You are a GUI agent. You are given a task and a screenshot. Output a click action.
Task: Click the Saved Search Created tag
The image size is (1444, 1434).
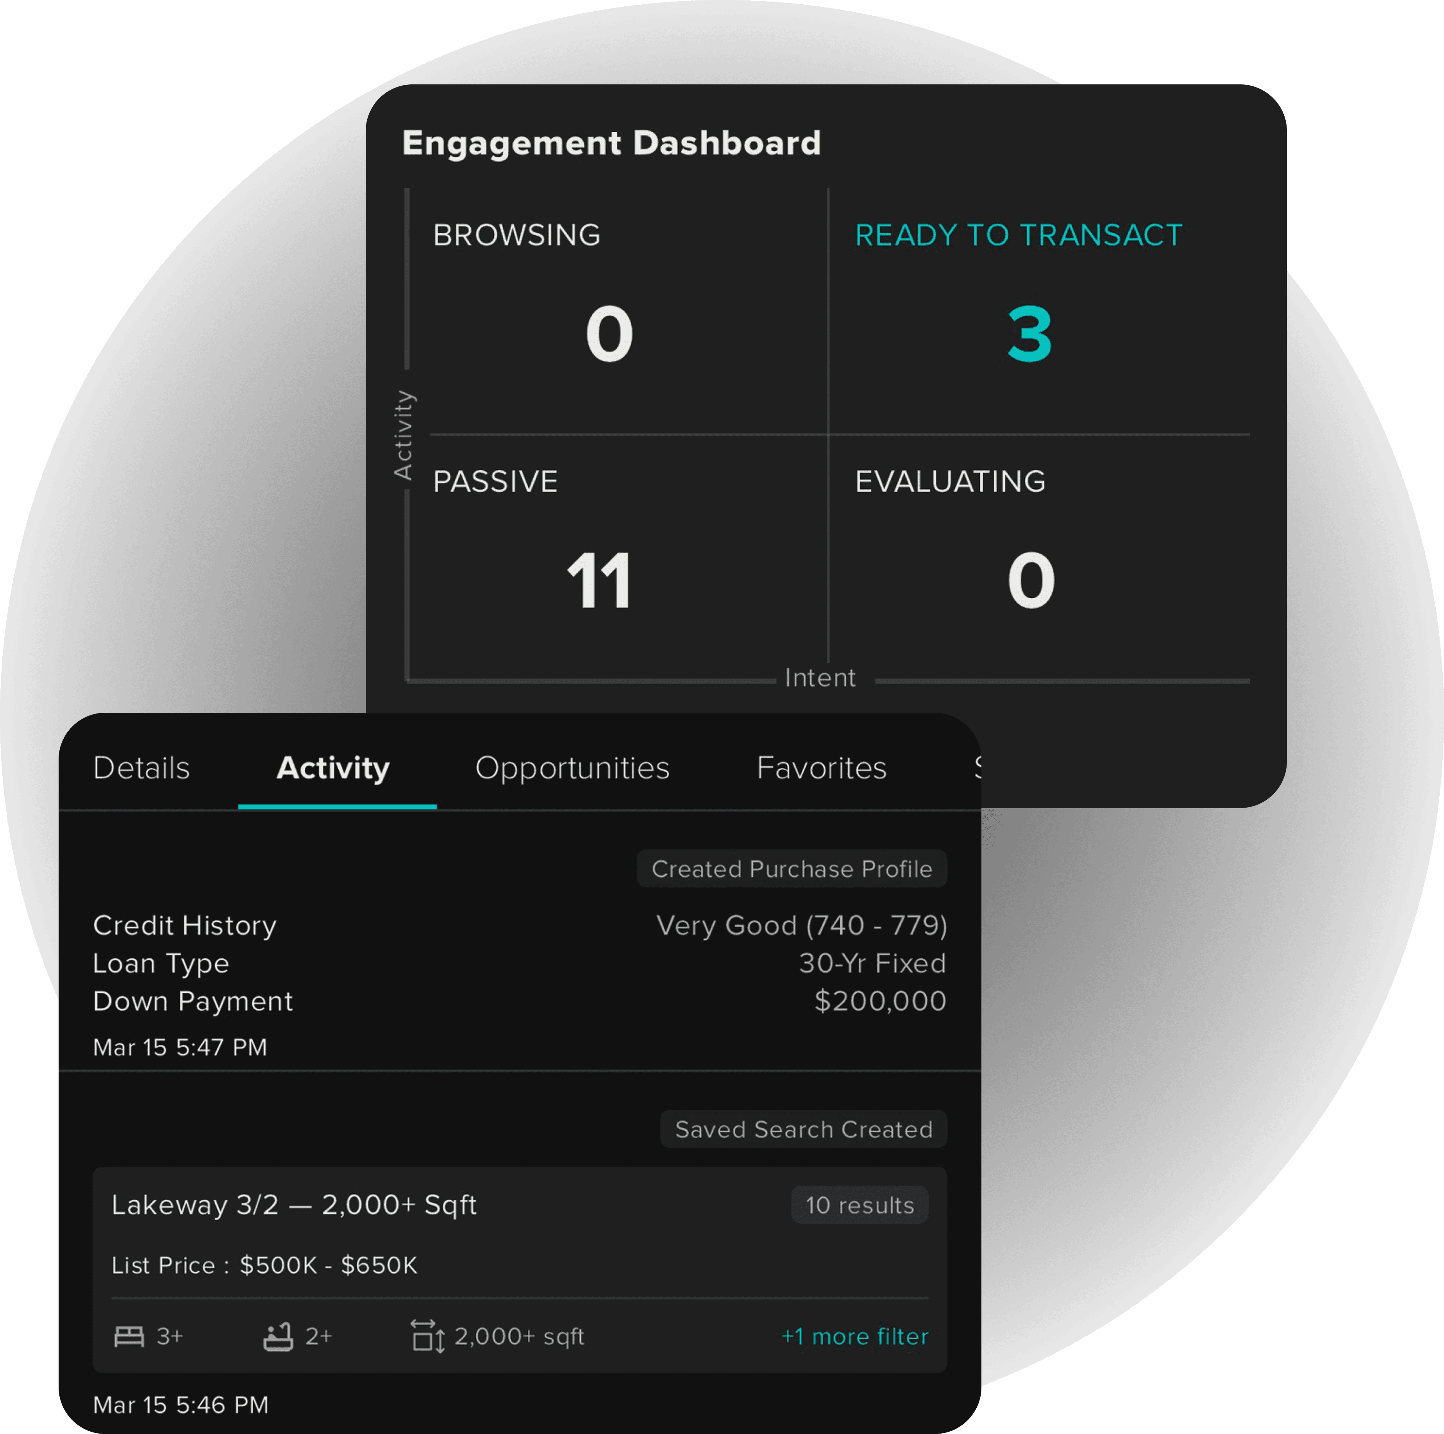pos(804,1129)
